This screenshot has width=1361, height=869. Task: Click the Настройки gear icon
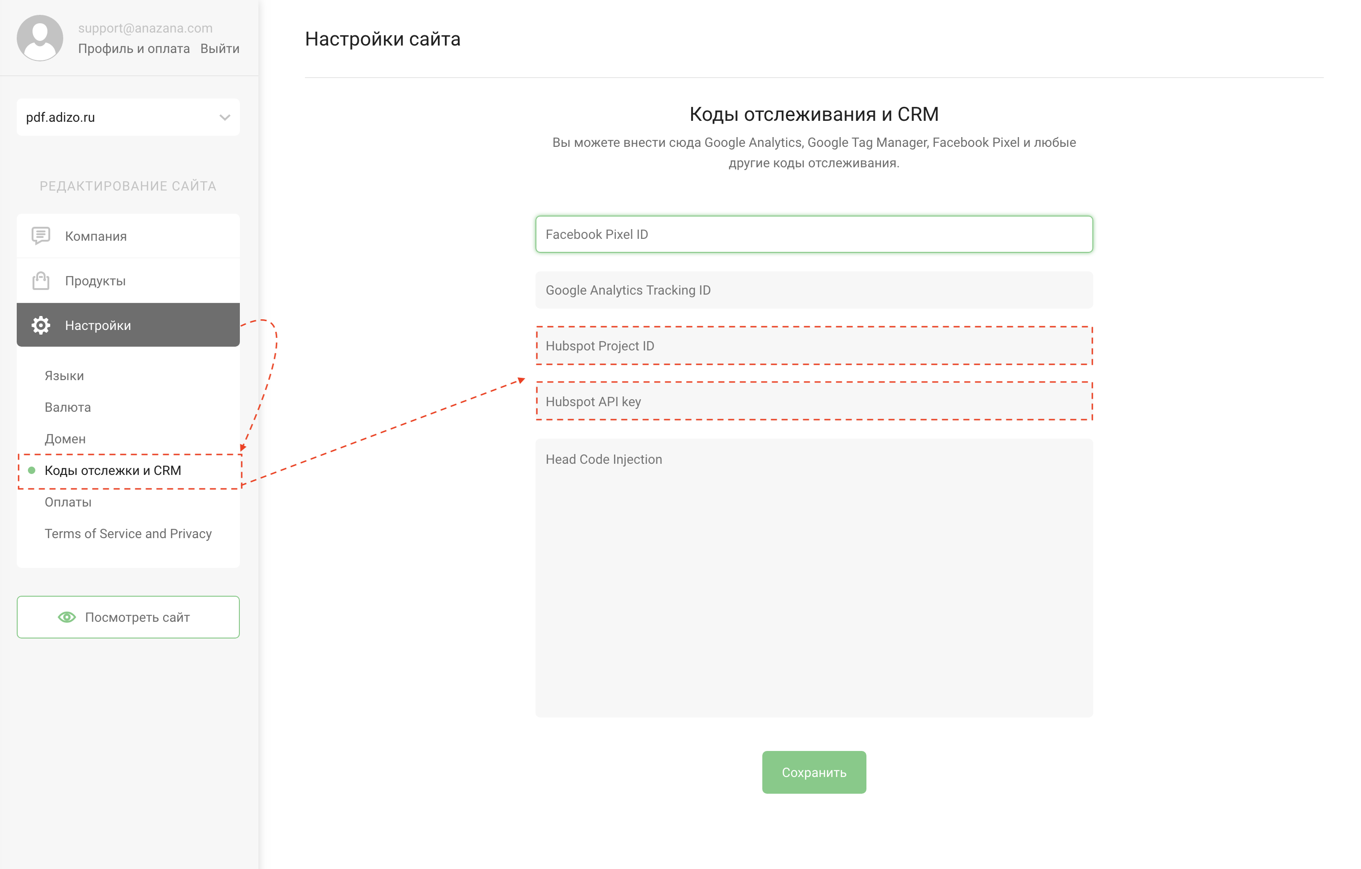(41, 325)
